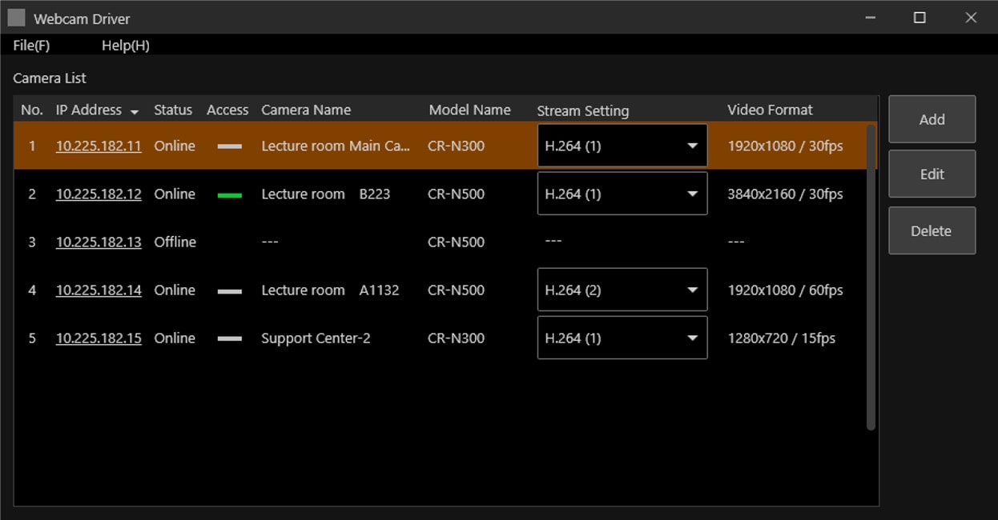The height and width of the screenshot is (520, 998).
Task: Click the access indicator for Support Center-2
Action: 229,338
